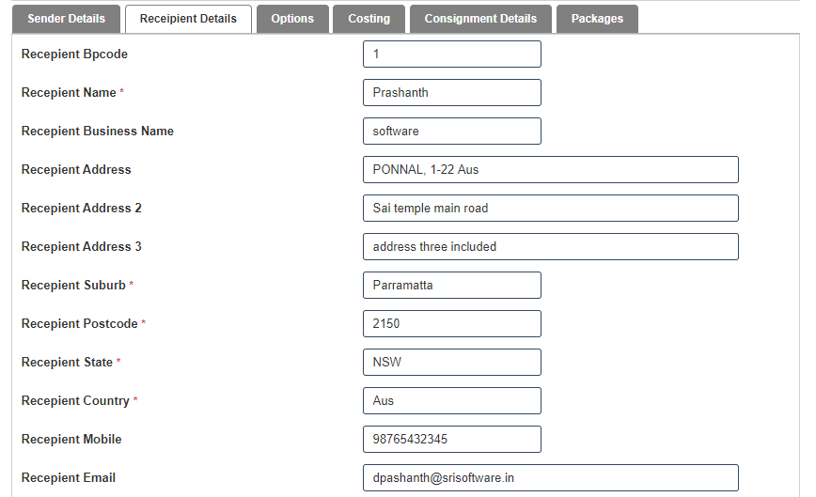Select the Receipient Details tab
Screen dimensions: 816x497
[x=188, y=19]
